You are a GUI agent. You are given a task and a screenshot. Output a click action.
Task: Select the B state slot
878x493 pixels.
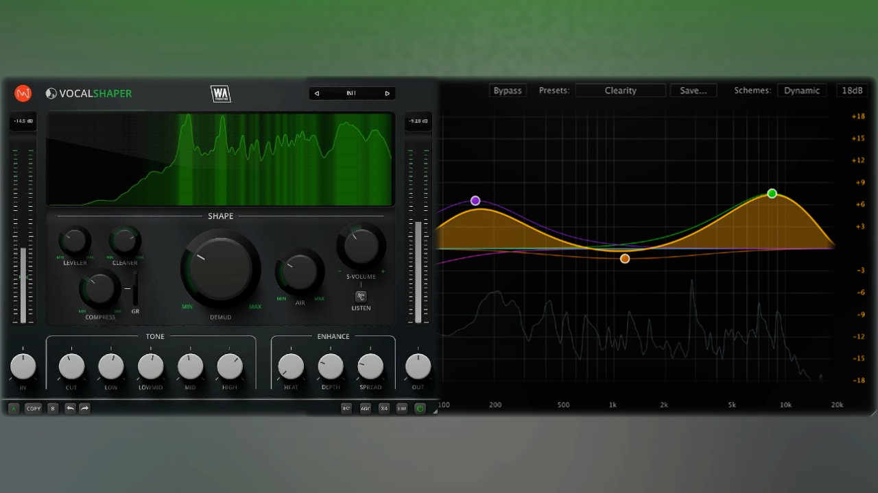point(53,408)
